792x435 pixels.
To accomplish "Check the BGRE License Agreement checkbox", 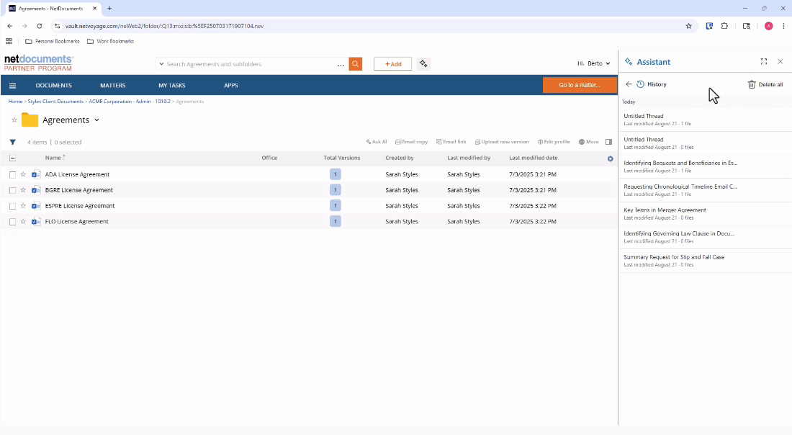I will coord(13,190).
